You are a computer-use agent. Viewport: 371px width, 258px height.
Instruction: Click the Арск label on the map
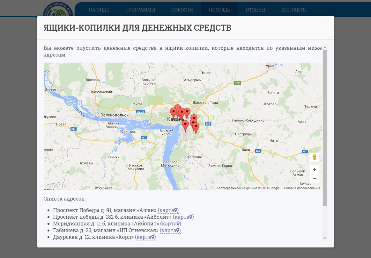270,66
